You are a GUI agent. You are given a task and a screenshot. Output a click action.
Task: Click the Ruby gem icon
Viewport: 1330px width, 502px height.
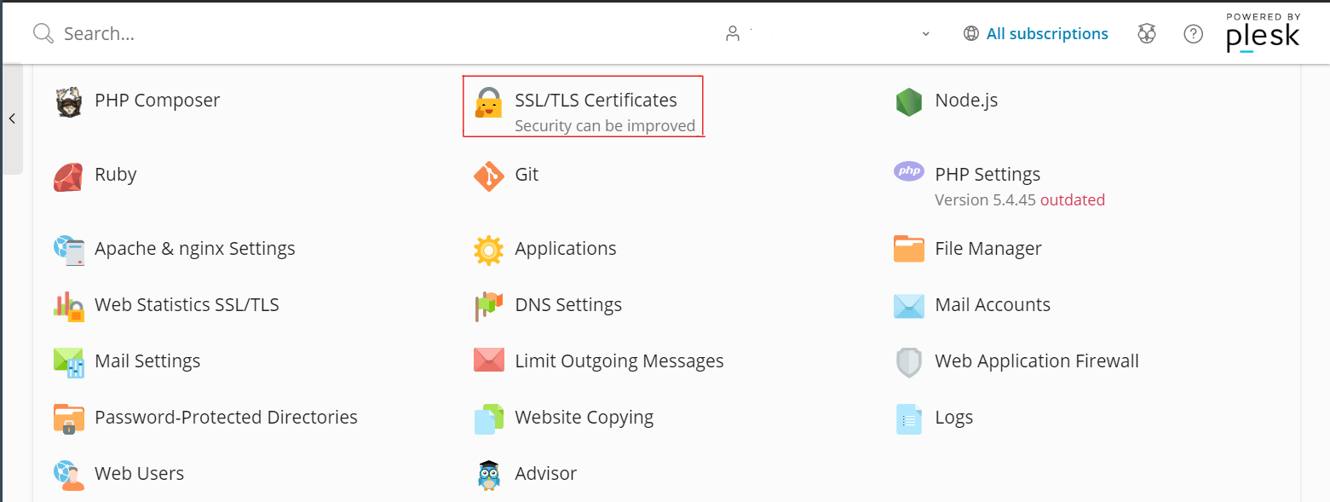pyautogui.click(x=68, y=177)
